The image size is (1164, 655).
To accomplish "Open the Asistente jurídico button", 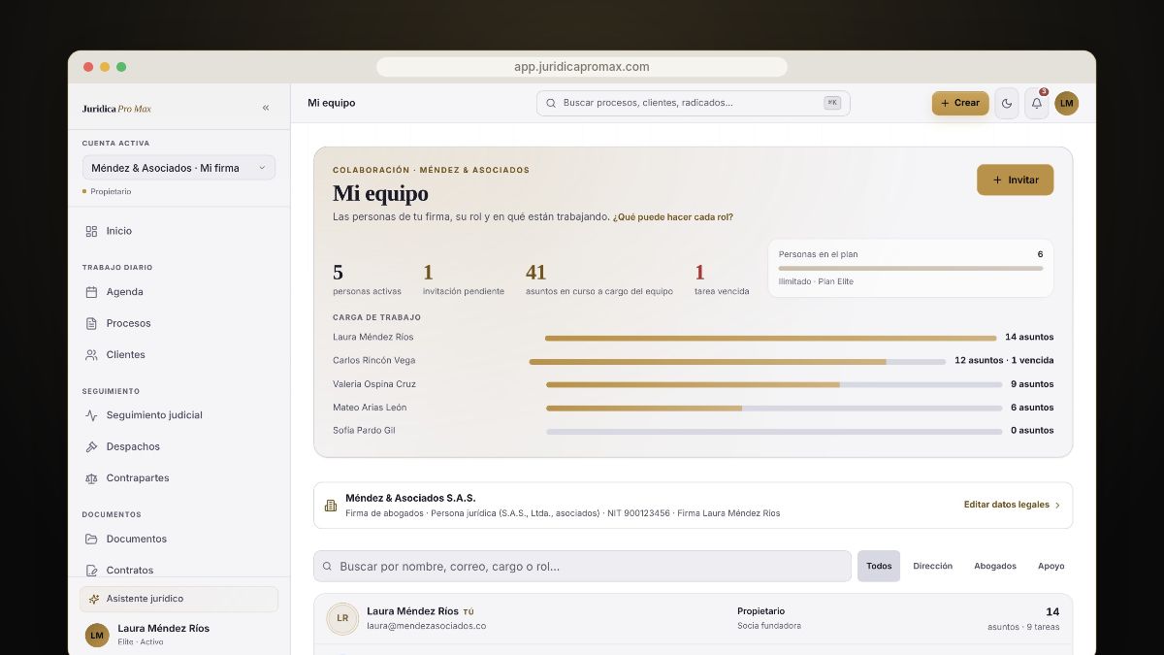I will pos(178,599).
